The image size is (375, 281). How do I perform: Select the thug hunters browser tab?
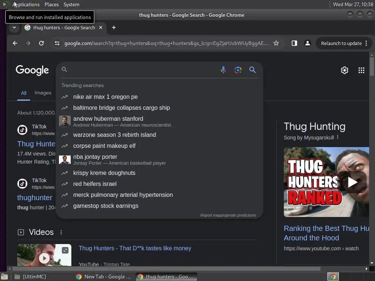64,27
